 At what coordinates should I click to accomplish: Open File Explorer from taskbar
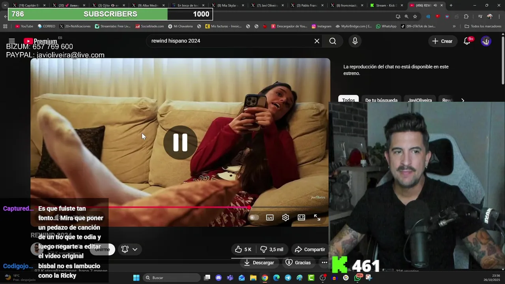(253, 278)
